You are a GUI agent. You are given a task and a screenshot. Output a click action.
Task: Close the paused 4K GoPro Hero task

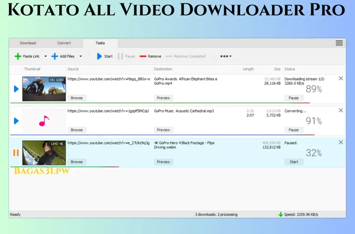click(x=341, y=143)
